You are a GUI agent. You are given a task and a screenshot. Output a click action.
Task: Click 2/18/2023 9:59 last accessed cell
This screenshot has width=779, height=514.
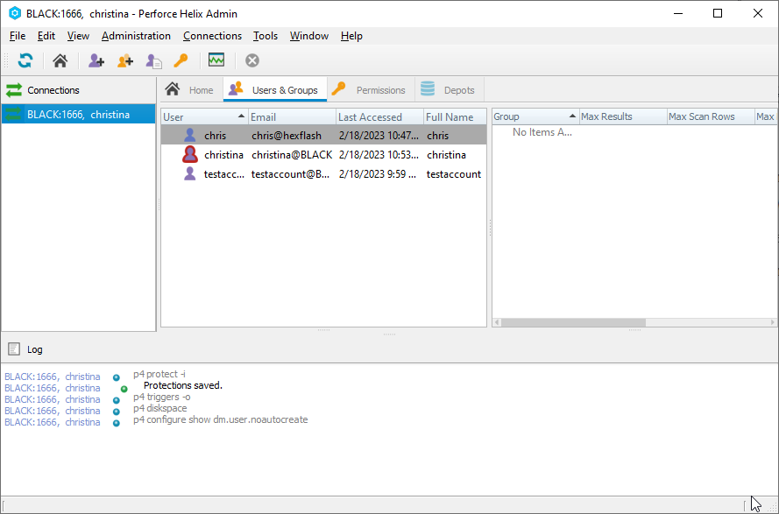point(378,174)
